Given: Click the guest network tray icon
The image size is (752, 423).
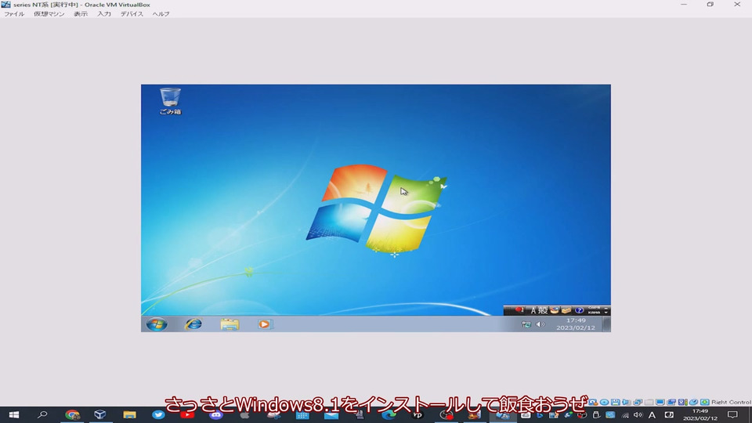Looking at the screenshot, I should click(526, 324).
